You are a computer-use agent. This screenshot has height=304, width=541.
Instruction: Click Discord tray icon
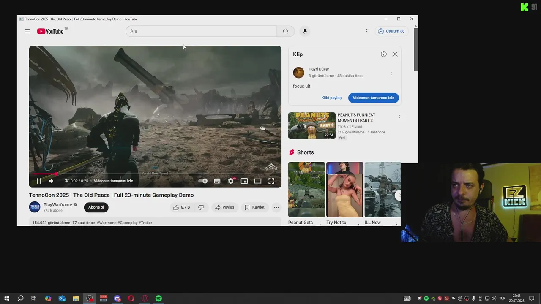(x=420, y=299)
